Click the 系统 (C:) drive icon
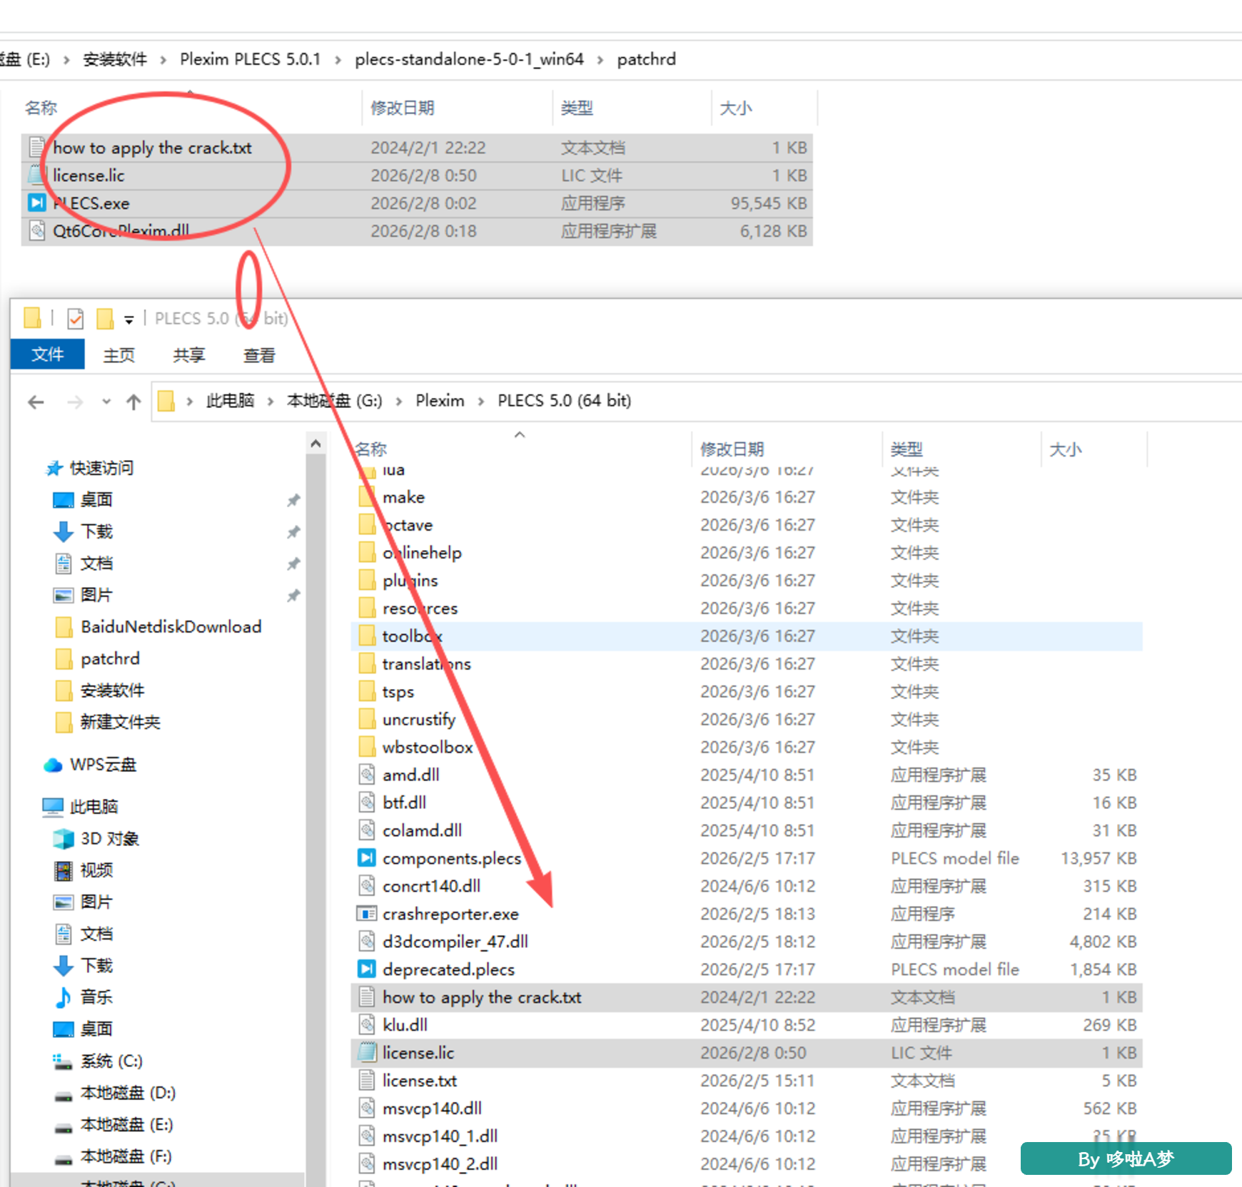1242x1187 pixels. tap(64, 1062)
